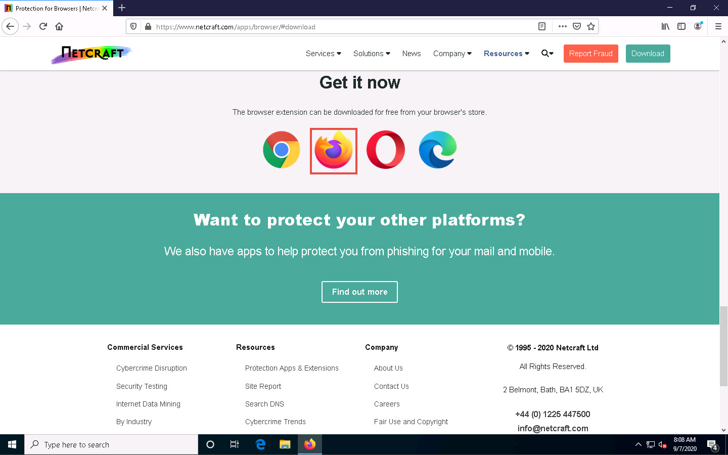The image size is (728, 455).
Task: Show hidden tray icons chevron
Action: pyautogui.click(x=638, y=444)
